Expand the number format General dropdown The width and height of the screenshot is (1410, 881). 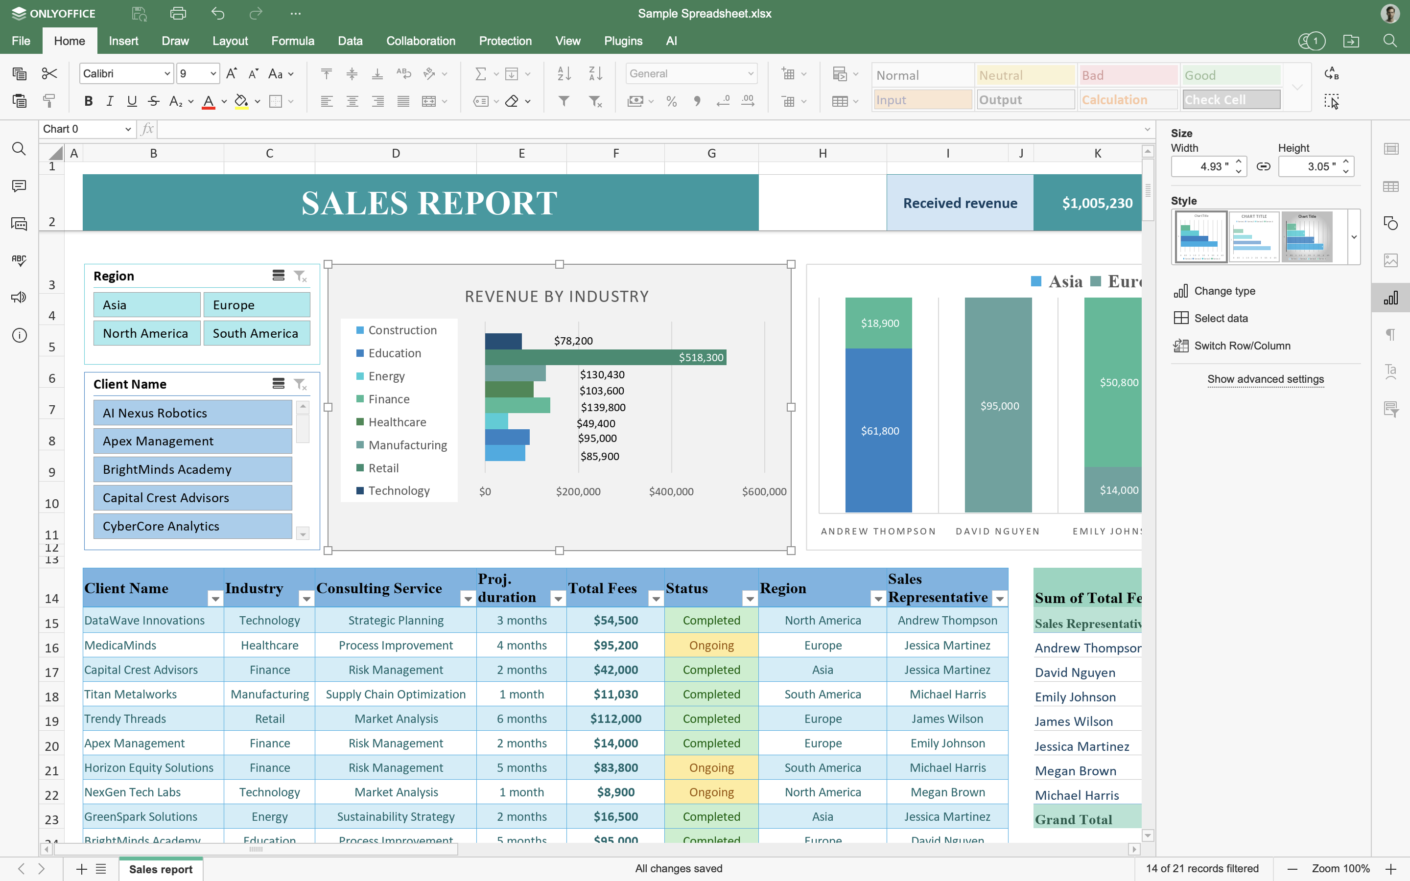[x=751, y=73]
